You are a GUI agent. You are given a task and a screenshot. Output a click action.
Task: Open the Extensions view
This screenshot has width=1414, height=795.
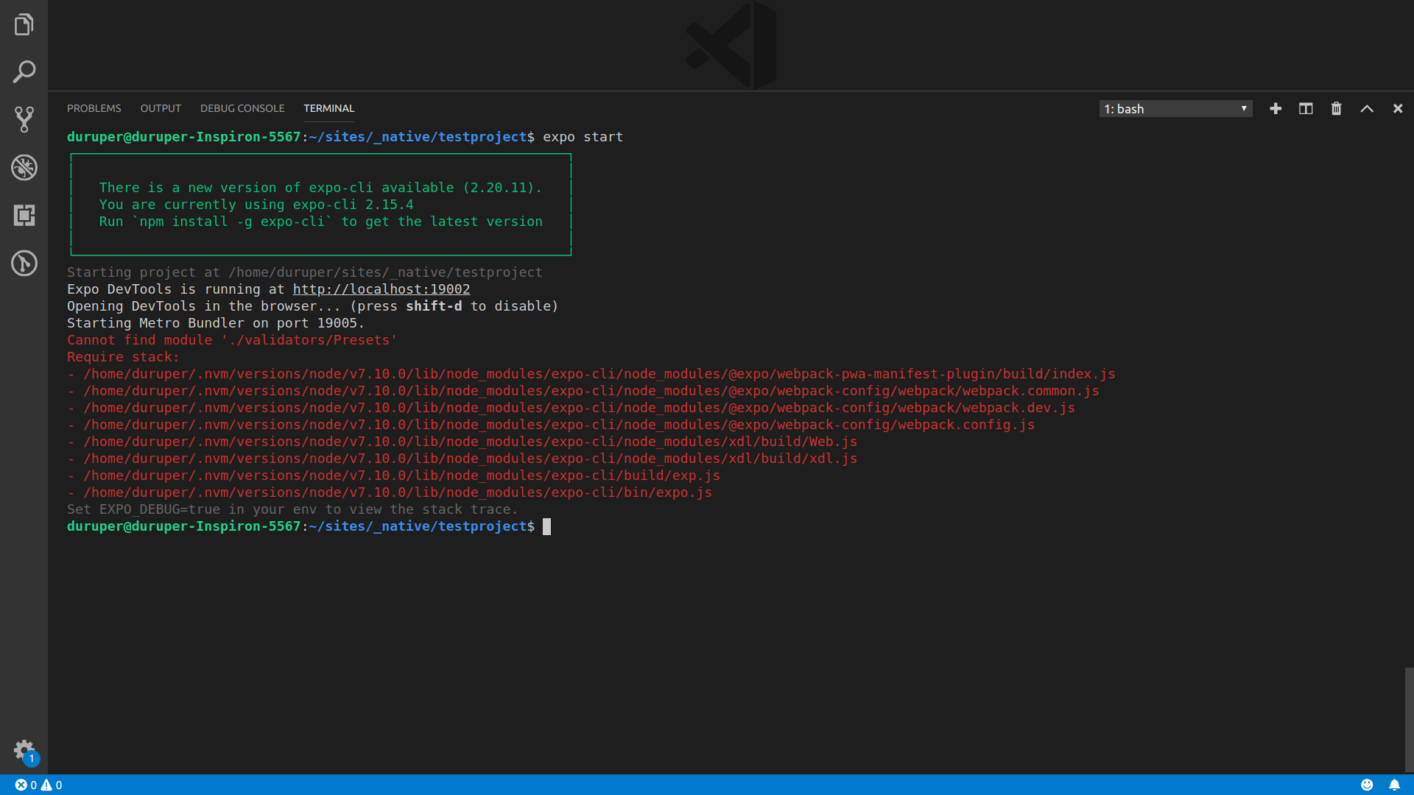pos(24,215)
